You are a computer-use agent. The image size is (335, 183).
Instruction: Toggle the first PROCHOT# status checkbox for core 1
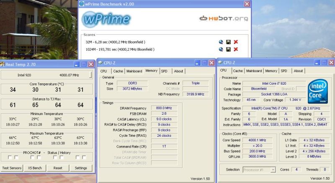click(x=10, y=157)
